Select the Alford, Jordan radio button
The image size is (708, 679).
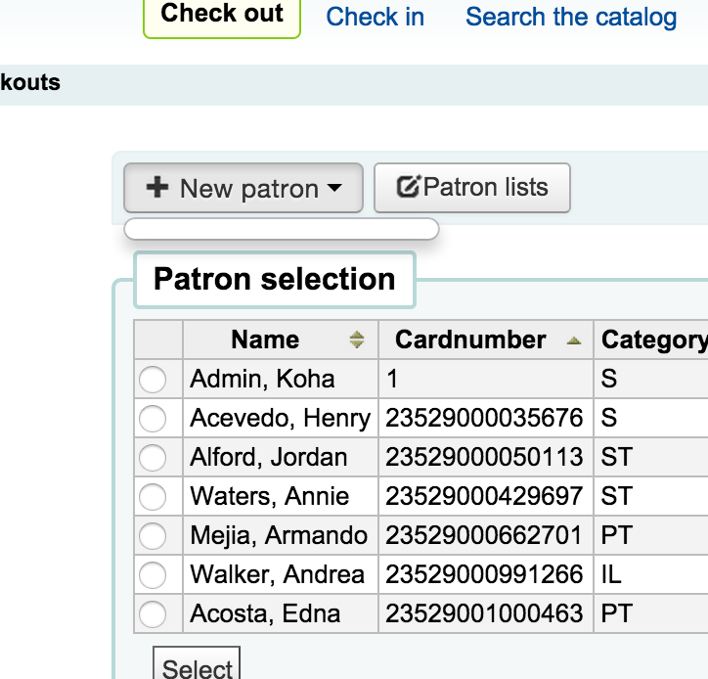153,457
